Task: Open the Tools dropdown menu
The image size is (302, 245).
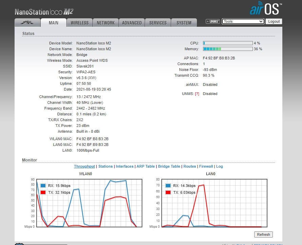Action: click(243, 21)
